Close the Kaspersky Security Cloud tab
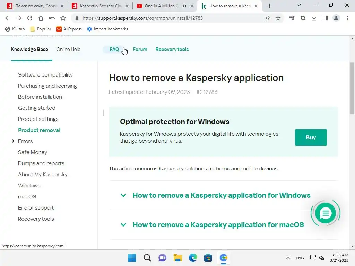 point(127,6)
